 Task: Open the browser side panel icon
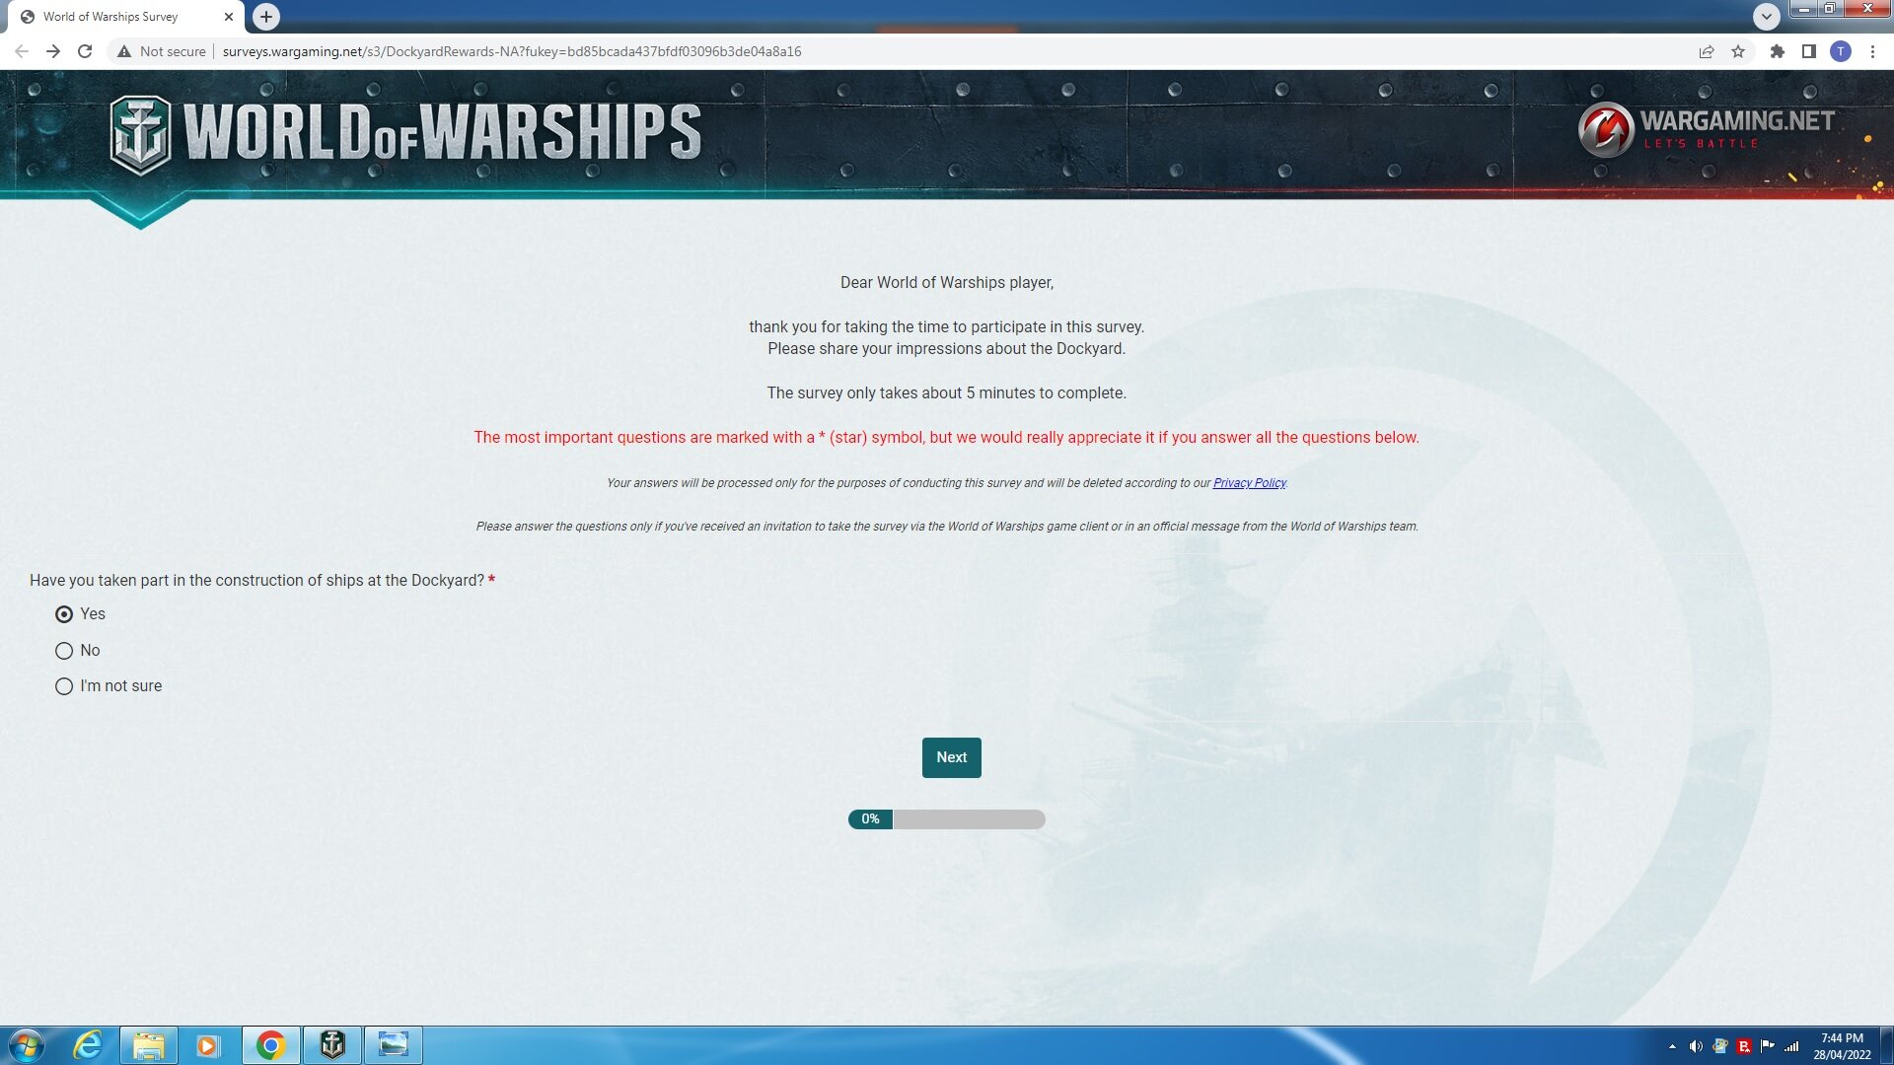click(x=1808, y=51)
